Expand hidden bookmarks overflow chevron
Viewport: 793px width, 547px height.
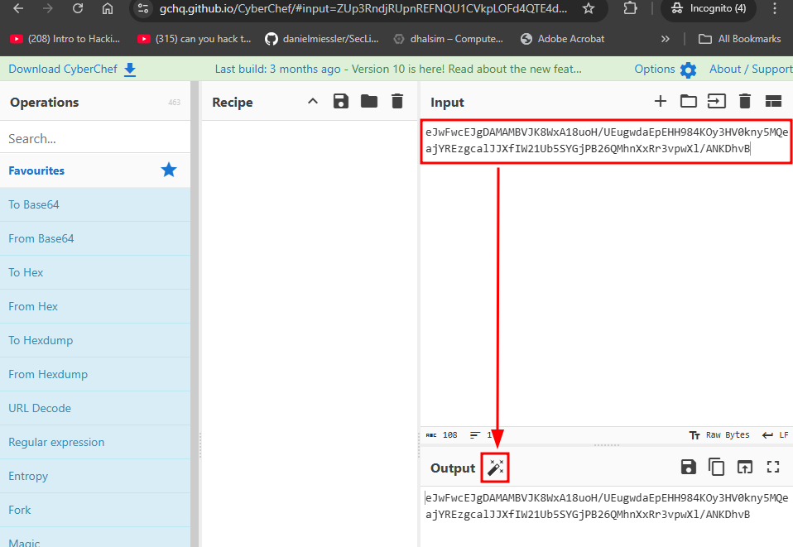click(x=666, y=39)
